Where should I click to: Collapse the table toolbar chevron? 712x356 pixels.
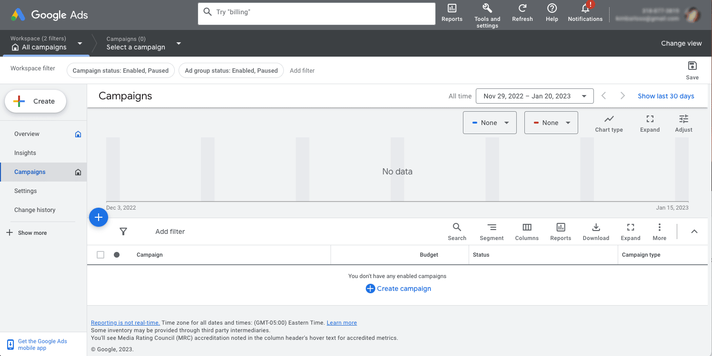(x=694, y=231)
